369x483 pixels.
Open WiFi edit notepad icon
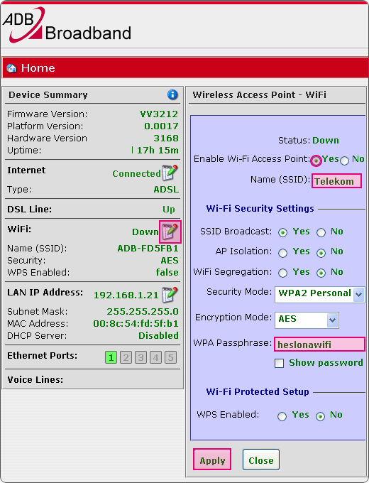170,232
